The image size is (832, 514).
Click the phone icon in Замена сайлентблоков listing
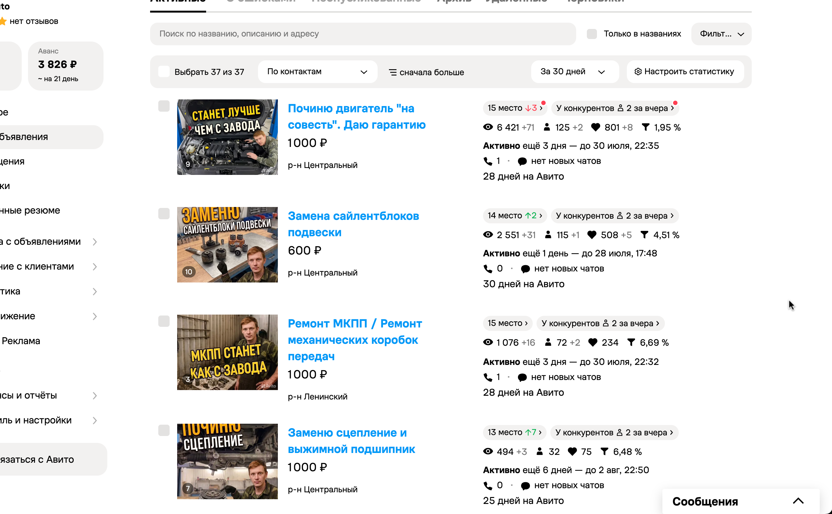(x=488, y=269)
